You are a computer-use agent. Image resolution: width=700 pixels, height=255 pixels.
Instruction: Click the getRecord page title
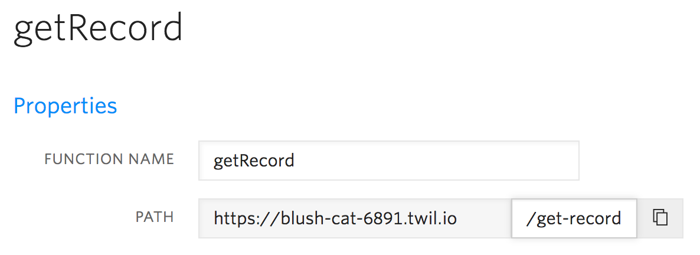[98, 29]
